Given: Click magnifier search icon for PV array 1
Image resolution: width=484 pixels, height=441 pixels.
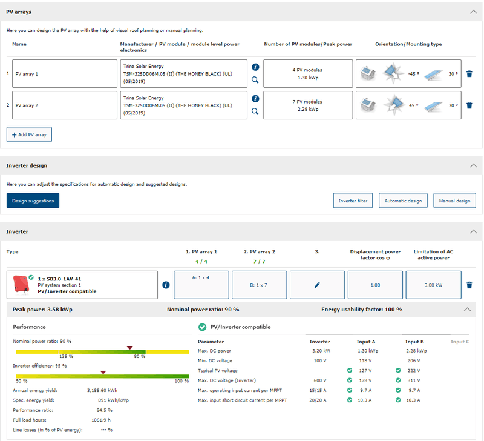Looking at the screenshot, I should 255,79.
